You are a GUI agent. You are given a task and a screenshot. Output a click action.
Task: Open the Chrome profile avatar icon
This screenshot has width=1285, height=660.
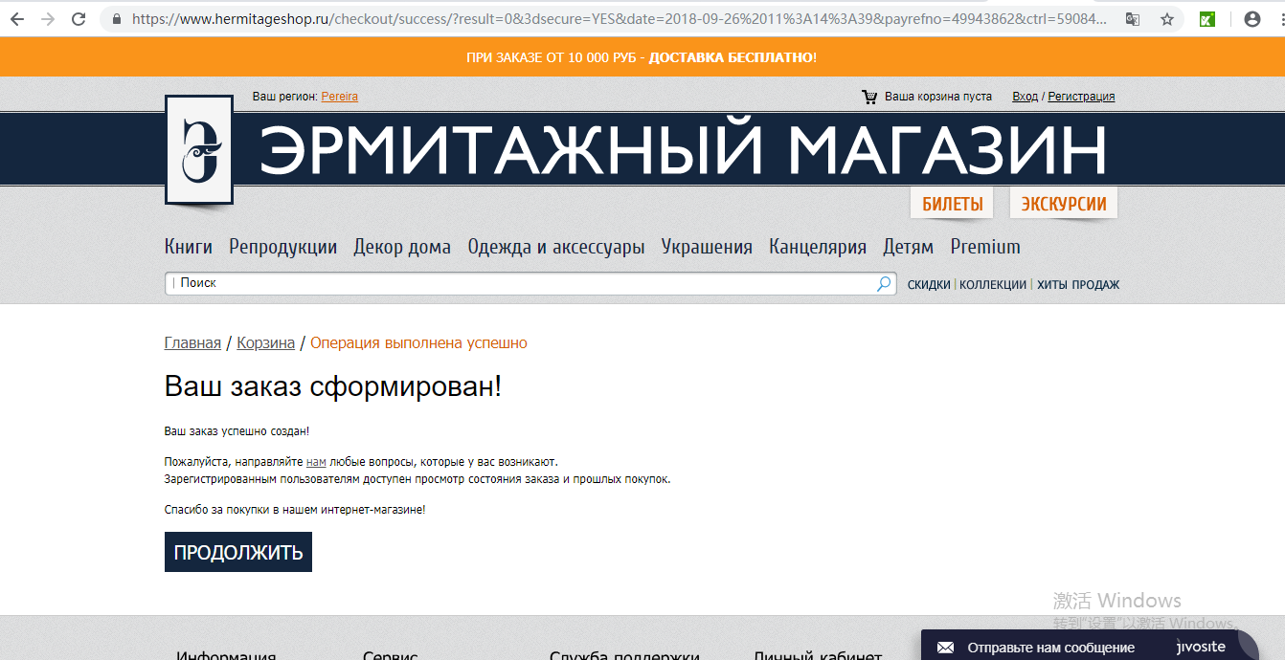point(1251,19)
